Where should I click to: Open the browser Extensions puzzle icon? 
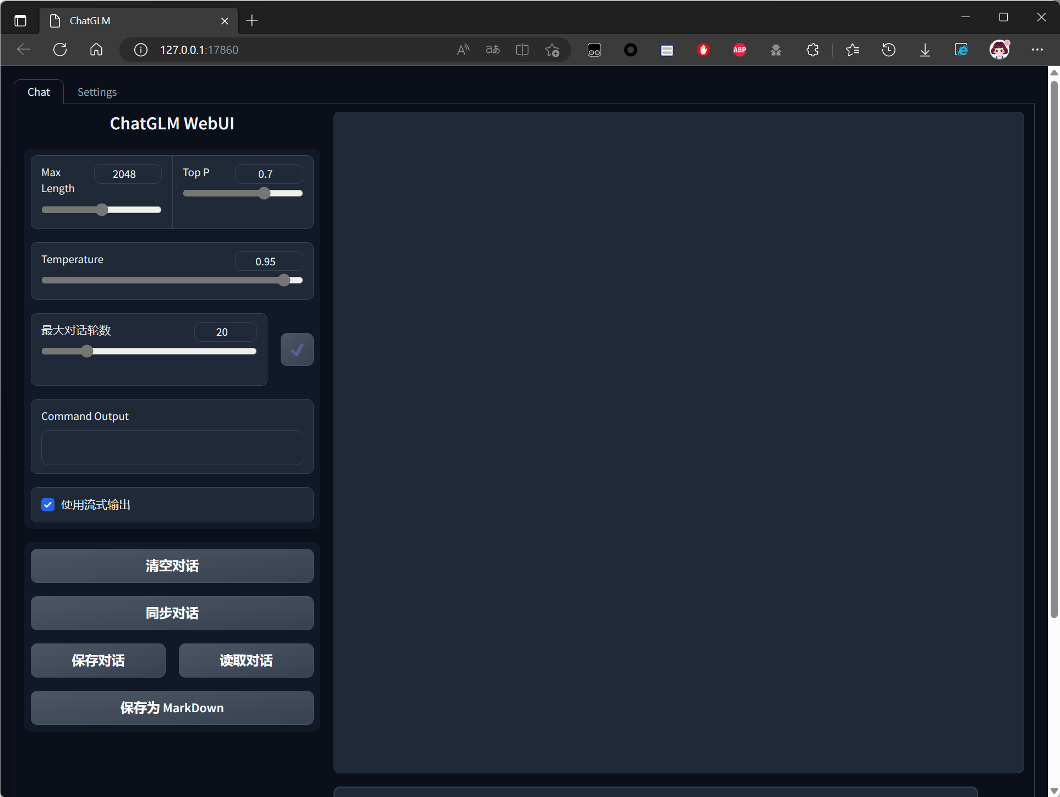812,50
